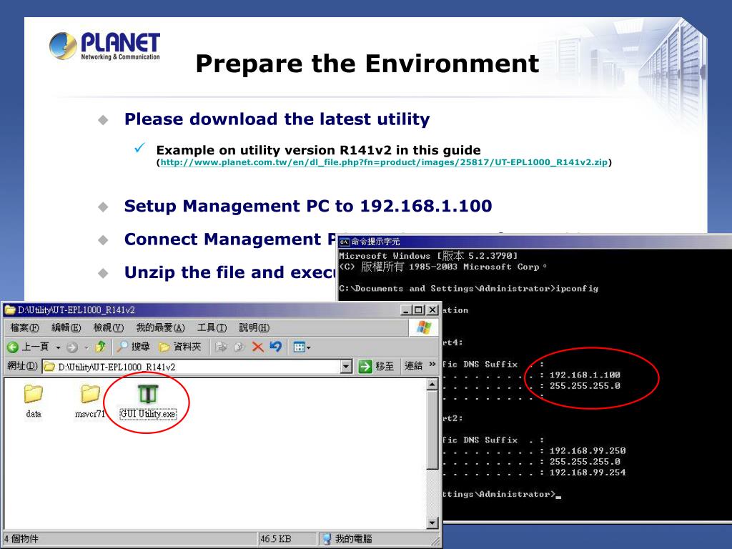
Task: Toggle the Folders (資料夾) pane button
Action: point(180,347)
